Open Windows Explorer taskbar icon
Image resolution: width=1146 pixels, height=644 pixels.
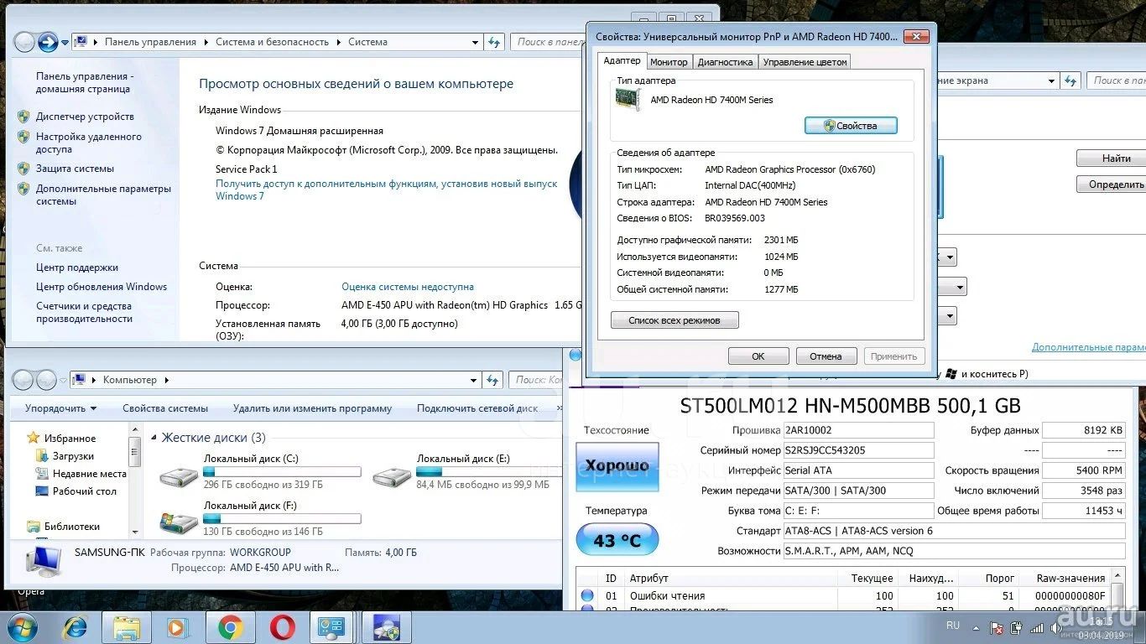[127, 627]
